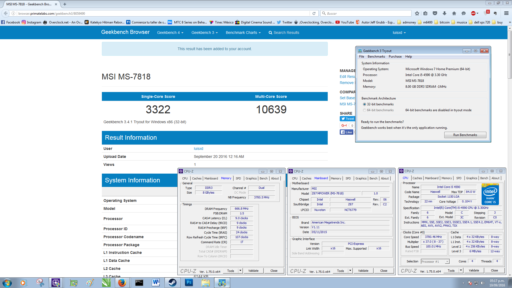Switch to SPD tab in Memory CPU-Z window
Screen dimensions: 512x288
click(238, 178)
